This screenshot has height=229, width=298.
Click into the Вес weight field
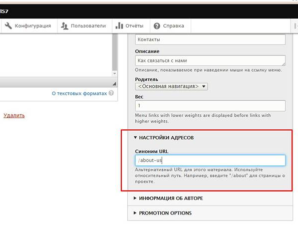click(x=210, y=106)
